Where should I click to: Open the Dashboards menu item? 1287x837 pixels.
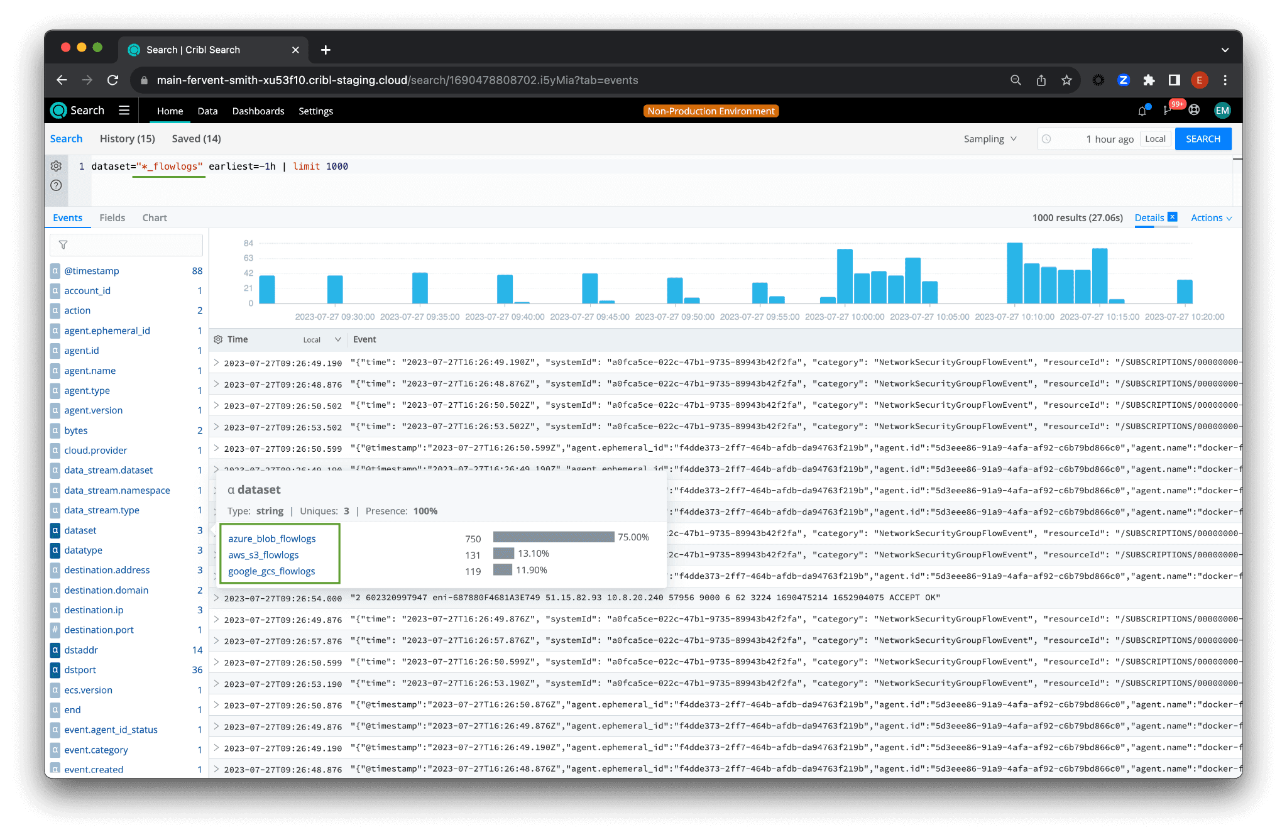(x=258, y=111)
